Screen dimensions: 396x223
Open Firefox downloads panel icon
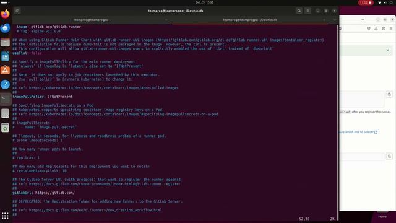click(376, 28)
